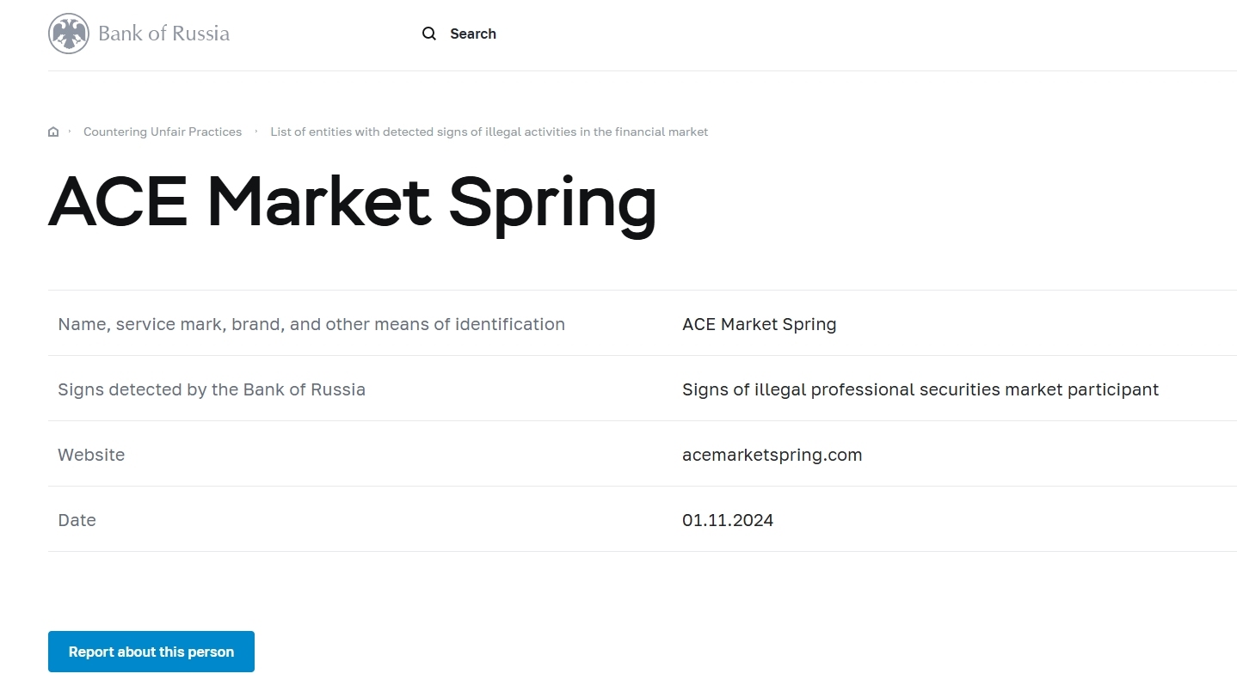Select the 'Name, service mark, brand' row label
The image size is (1237, 692).
[311, 324]
